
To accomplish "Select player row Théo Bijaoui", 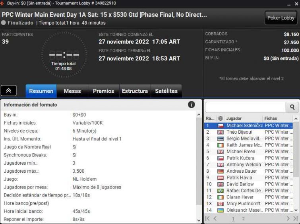I will pyautogui.click(x=249, y=132).
